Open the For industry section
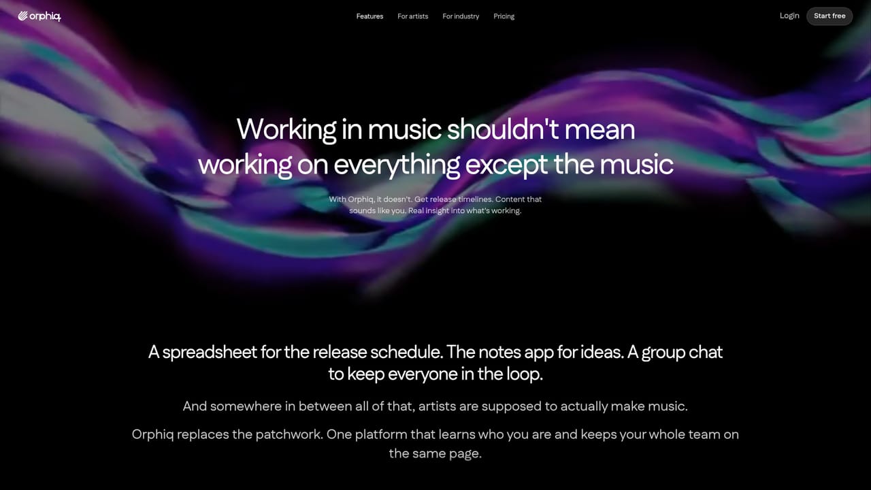871x490 pixels. pyautogui.click(x=461, y=16)
